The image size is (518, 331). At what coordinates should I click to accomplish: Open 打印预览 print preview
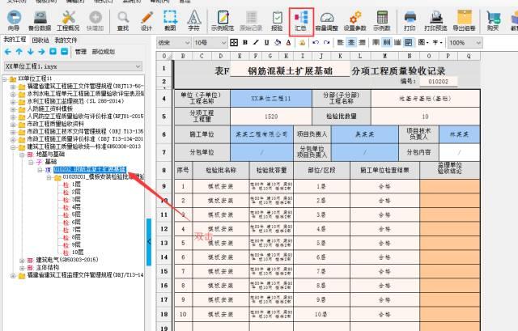[x=435, y=20]
